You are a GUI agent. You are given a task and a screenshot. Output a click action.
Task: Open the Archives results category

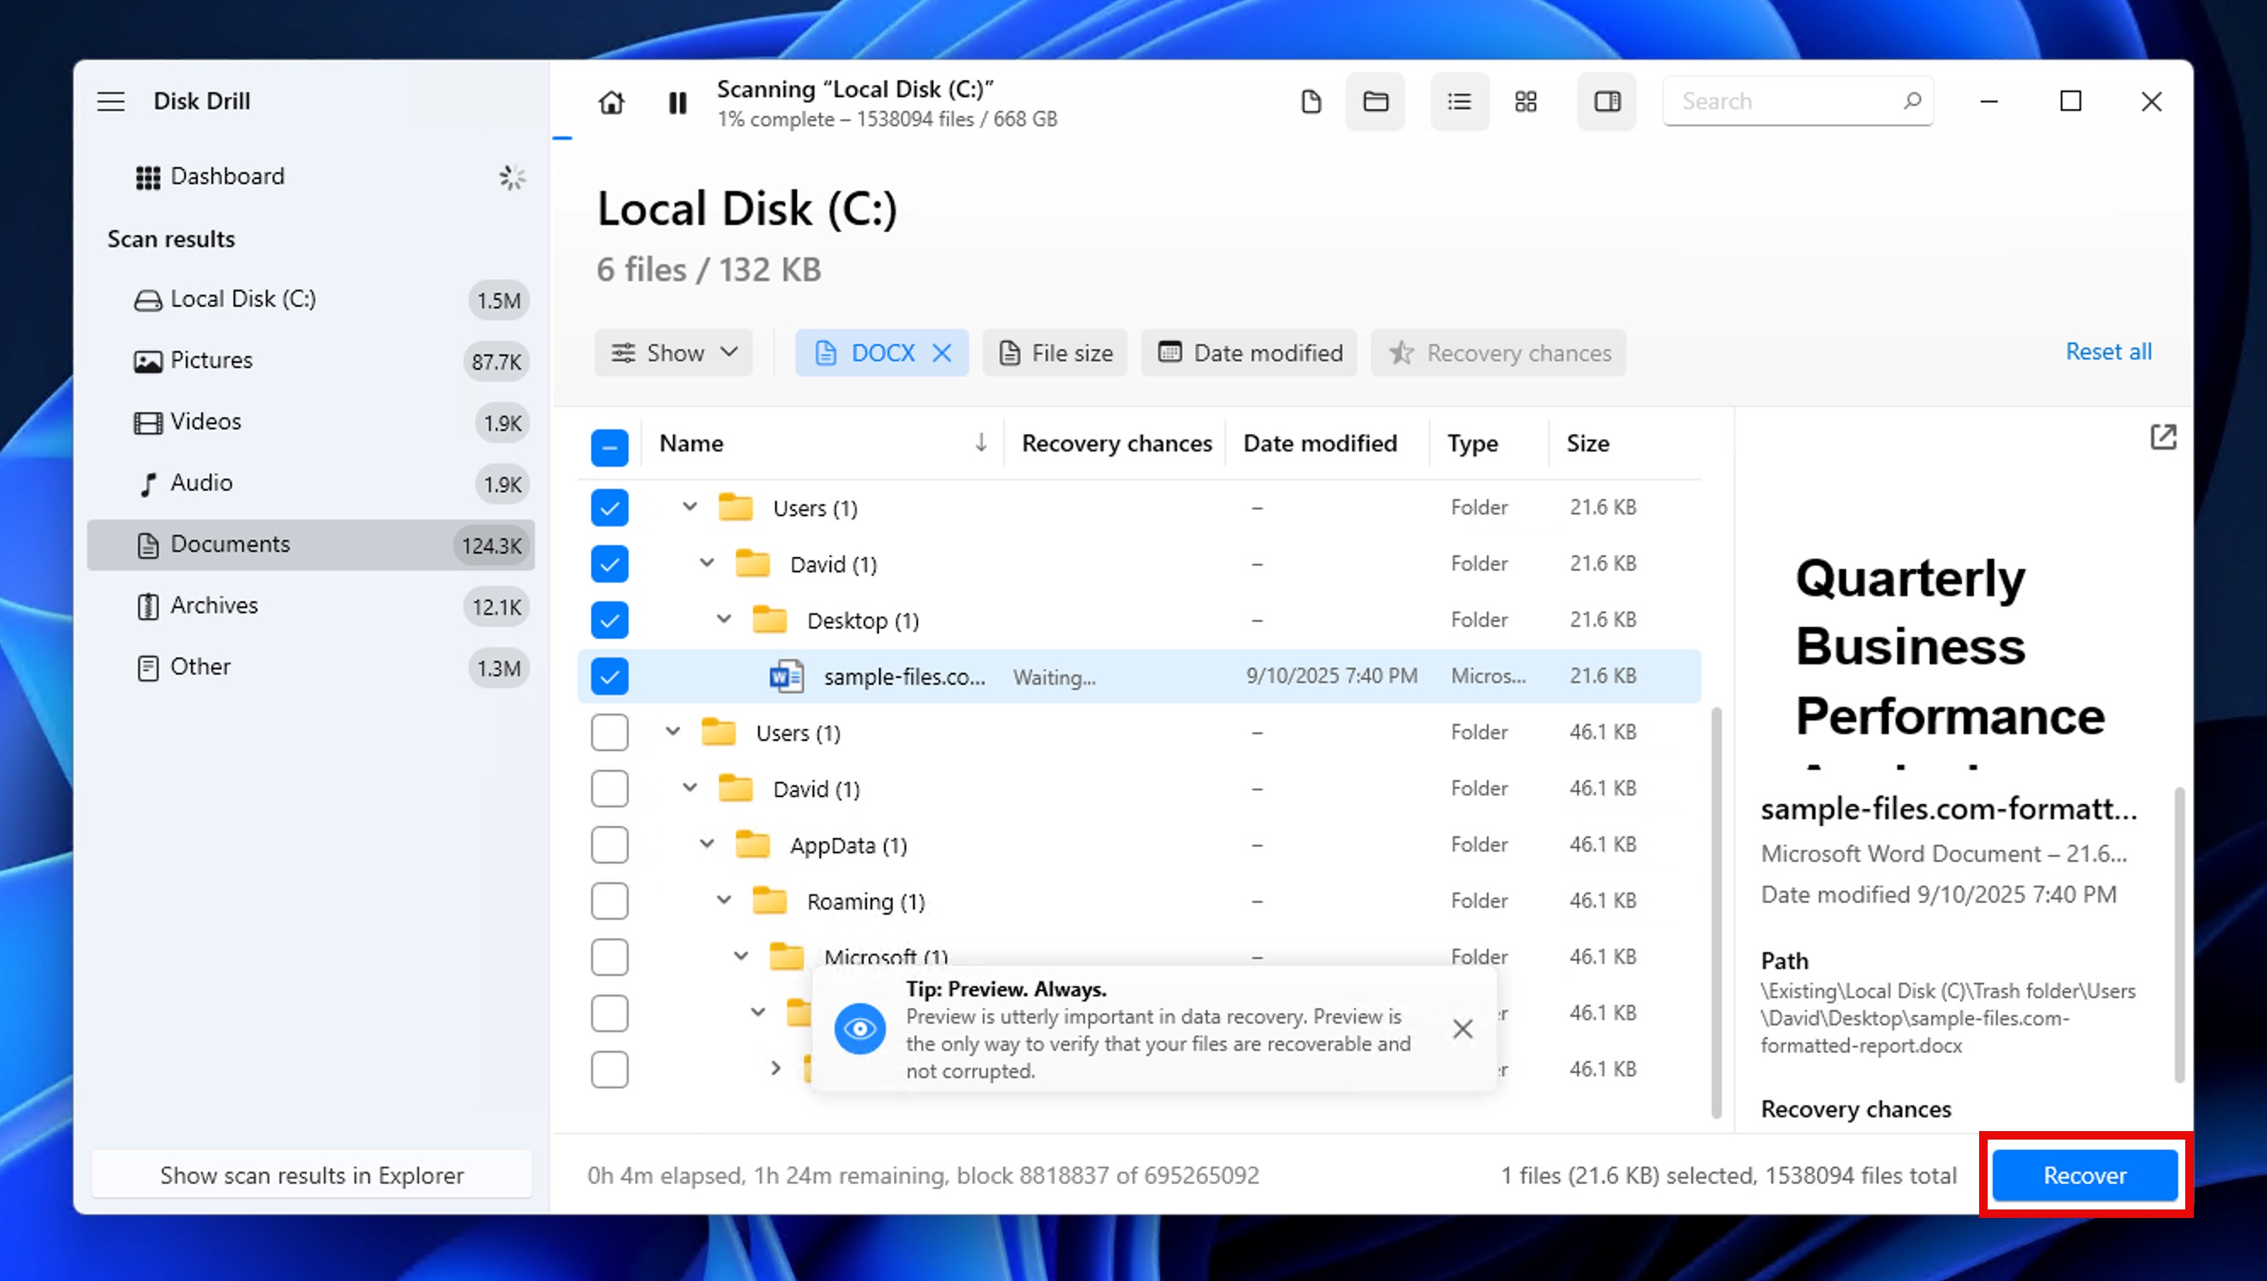[x=214, y=605]
